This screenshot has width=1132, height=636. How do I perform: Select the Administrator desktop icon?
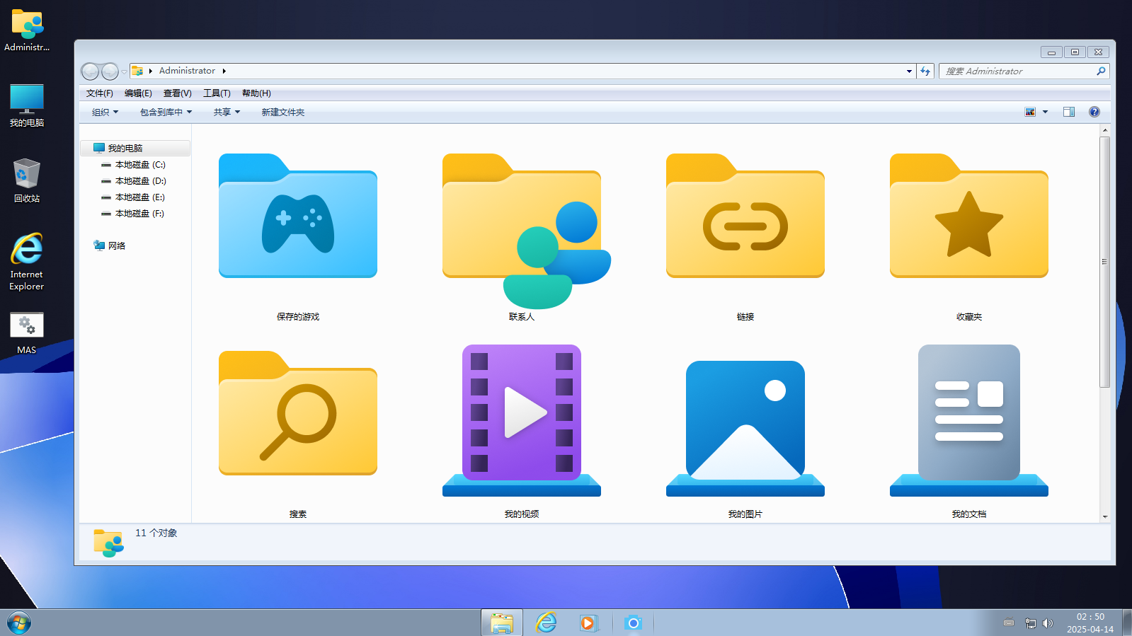point(27,30)
